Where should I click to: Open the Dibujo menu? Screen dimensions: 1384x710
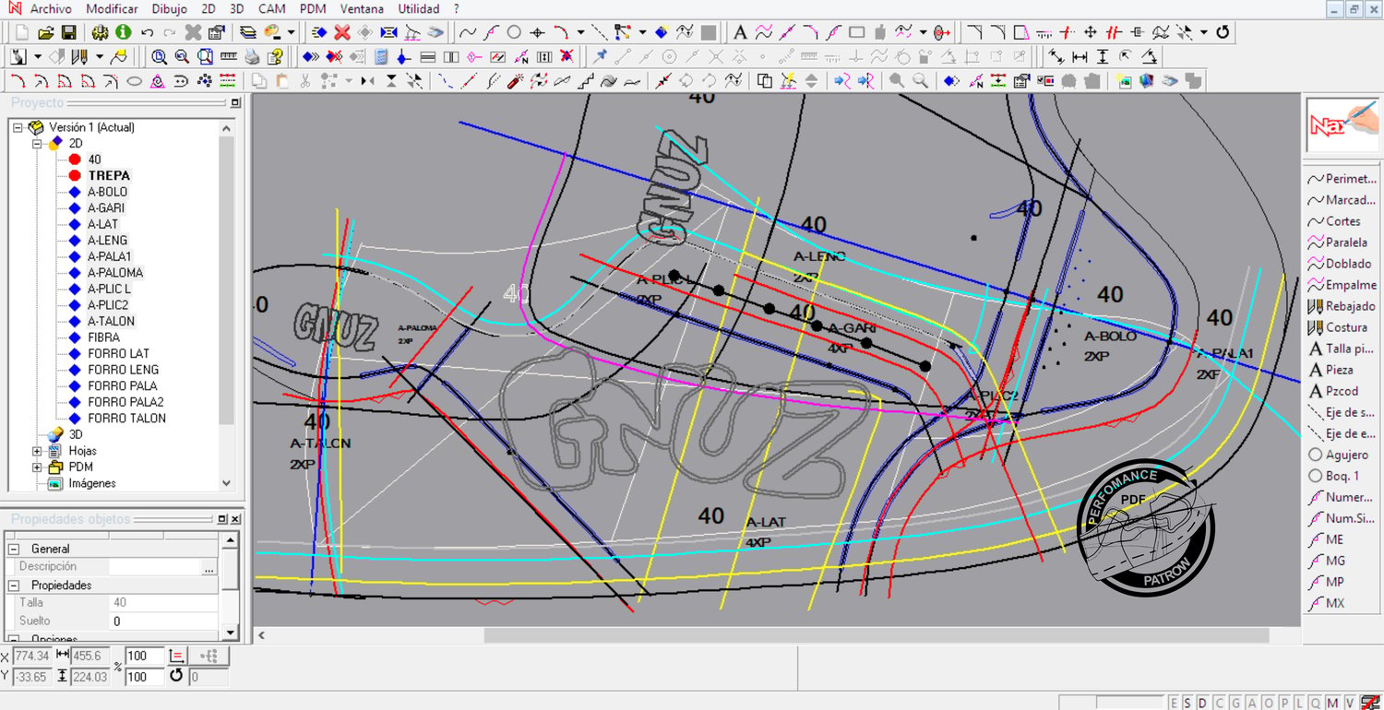[x=169, y=9]
